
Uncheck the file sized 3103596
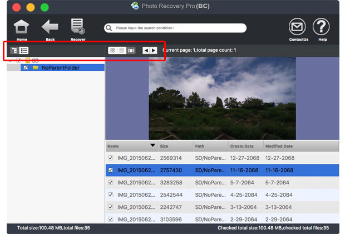(x=110, y=220)
